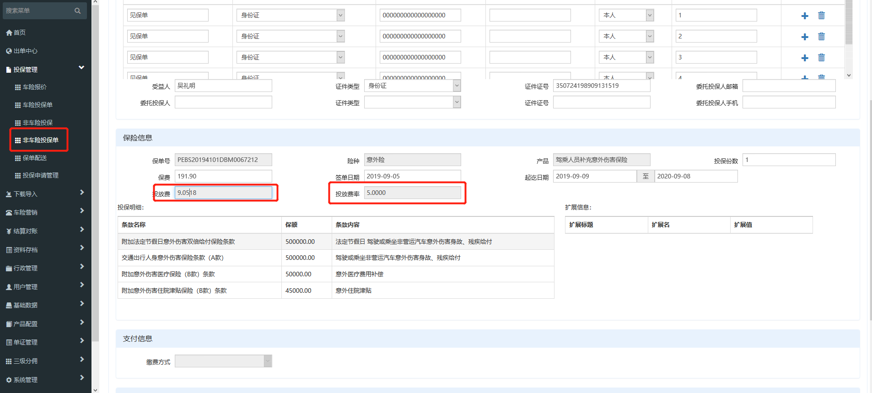
Task: Click the 签单日期 field showing 2019-09-05
Action: tap(412, 176)
